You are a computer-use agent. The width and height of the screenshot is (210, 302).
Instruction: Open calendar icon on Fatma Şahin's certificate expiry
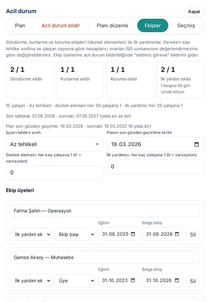click(177, 234)
